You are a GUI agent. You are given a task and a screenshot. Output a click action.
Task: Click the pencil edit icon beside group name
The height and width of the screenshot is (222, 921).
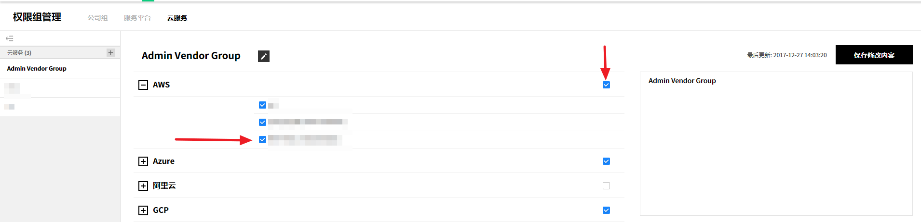point(264,56)
